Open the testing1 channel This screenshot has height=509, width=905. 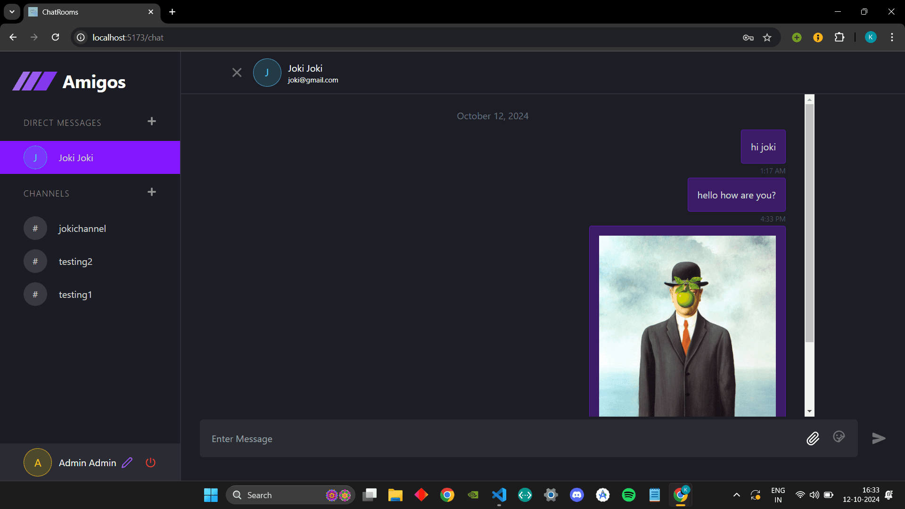[x=90, y=295]
